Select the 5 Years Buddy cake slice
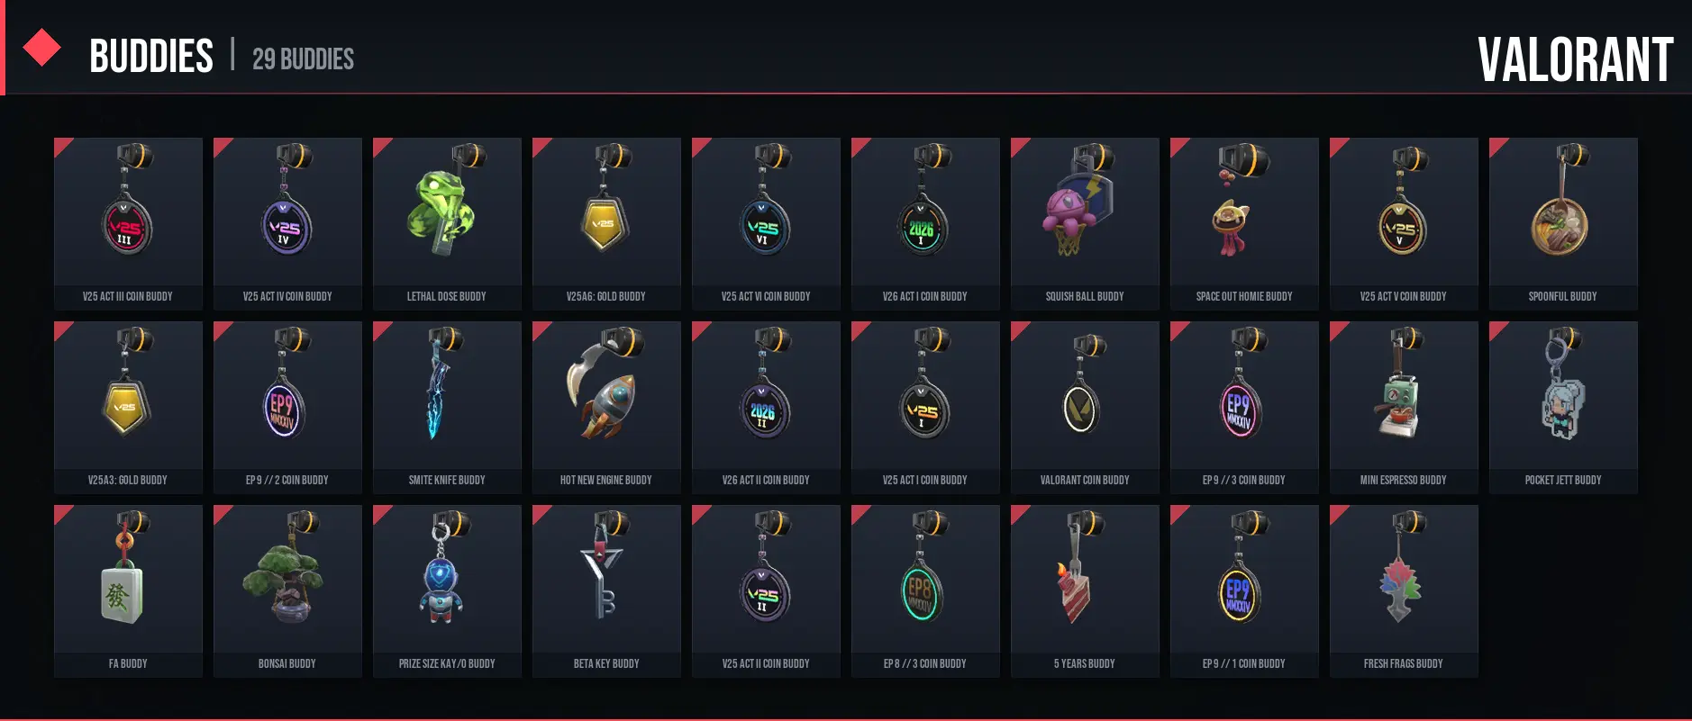Image resolution: width=1692 pixels, height=721 pixels. coord(1084,590)
